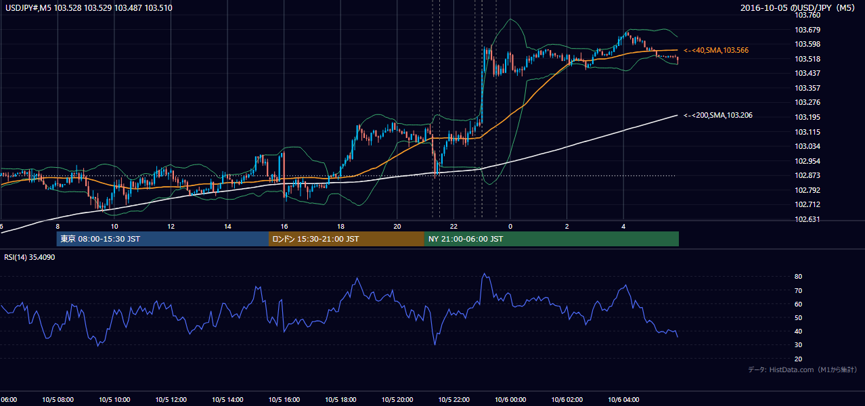The height and width of the screenshot is (406, 865).
Task: Click the Tokyo 08:00-15:30 JST session bar
Action: coord(162,239)
